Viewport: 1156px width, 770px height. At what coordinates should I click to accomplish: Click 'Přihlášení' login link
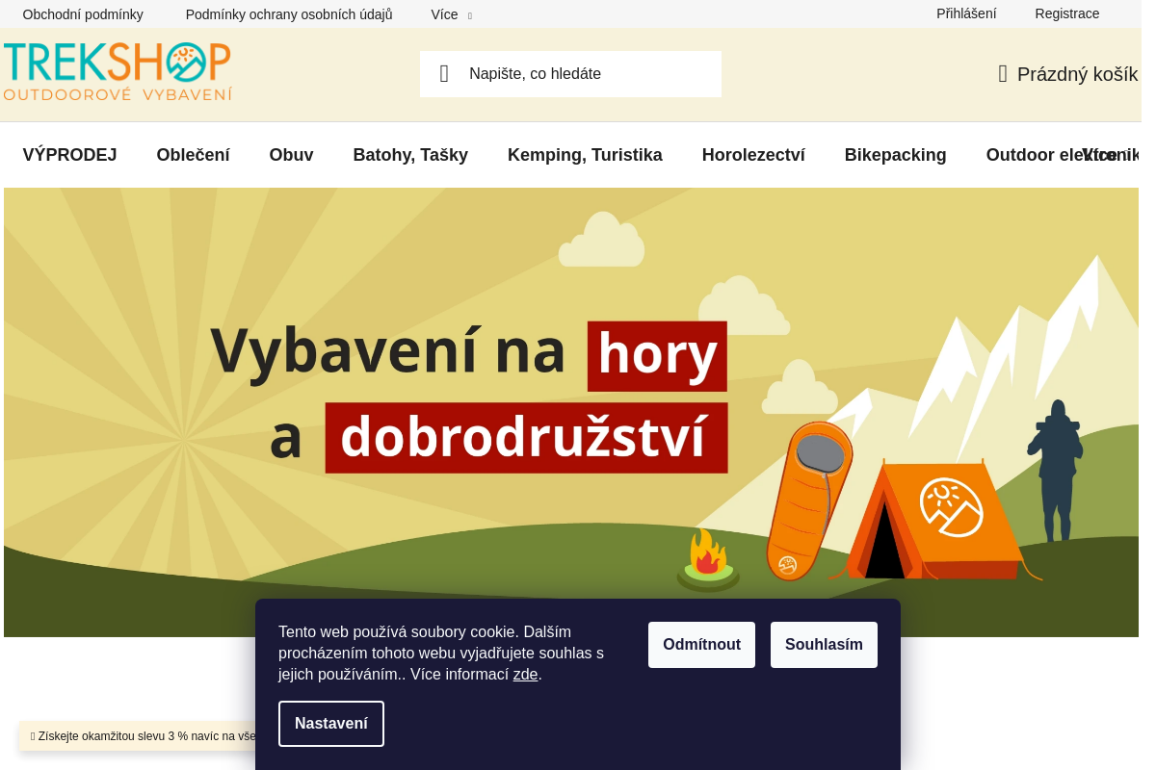pyautogui.click(x=966, y=13)
